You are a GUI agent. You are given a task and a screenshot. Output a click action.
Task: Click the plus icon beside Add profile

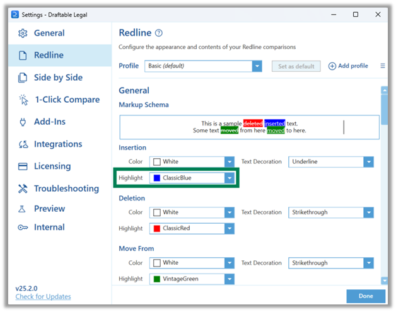[332, 66]
